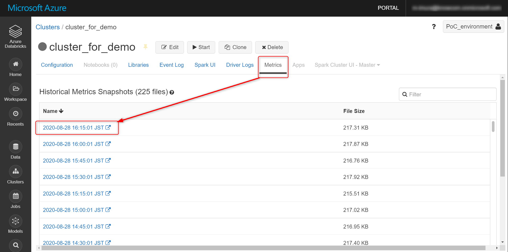Clone the cluster
This screenshot has width=508, height=252.
pyautogui.click(x=235, y=47)
